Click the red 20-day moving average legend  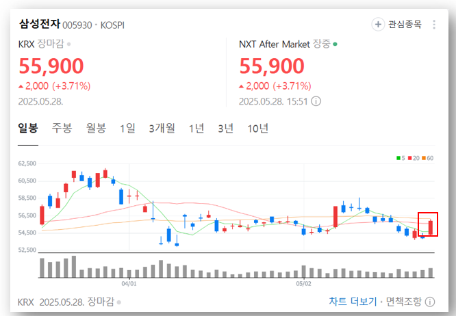pyautogui.click(x=414, y=158)
